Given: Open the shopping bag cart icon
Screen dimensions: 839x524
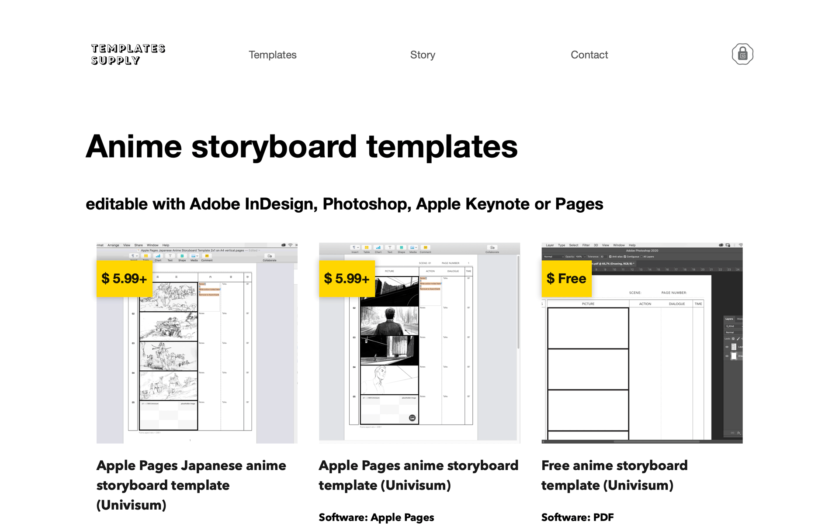Looking at the screenshot, I should click(x=742, y=54).
